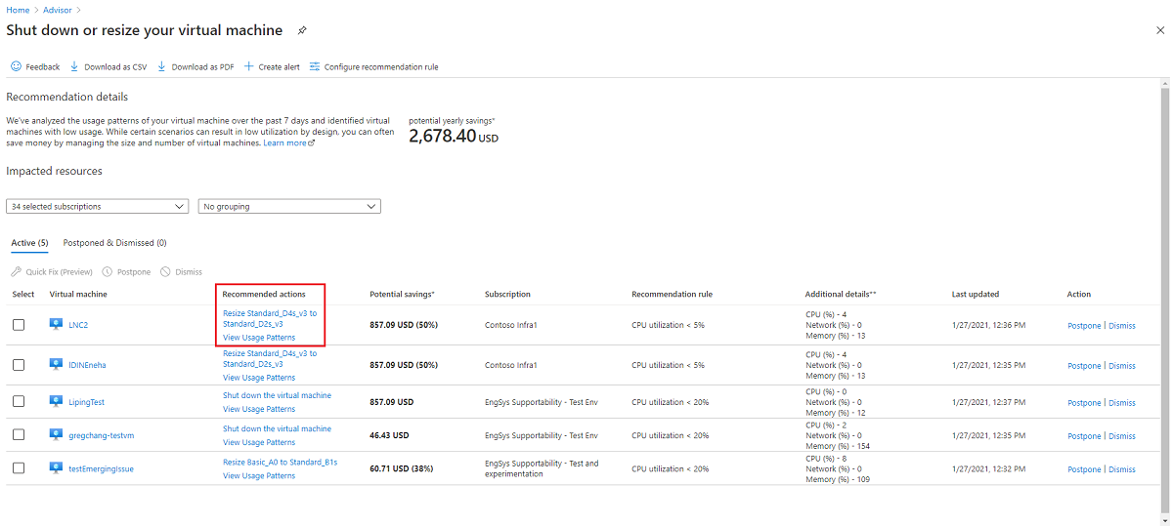
Task: Click Shut down the virtual machine for LipingTest
Action: point(277,395)
